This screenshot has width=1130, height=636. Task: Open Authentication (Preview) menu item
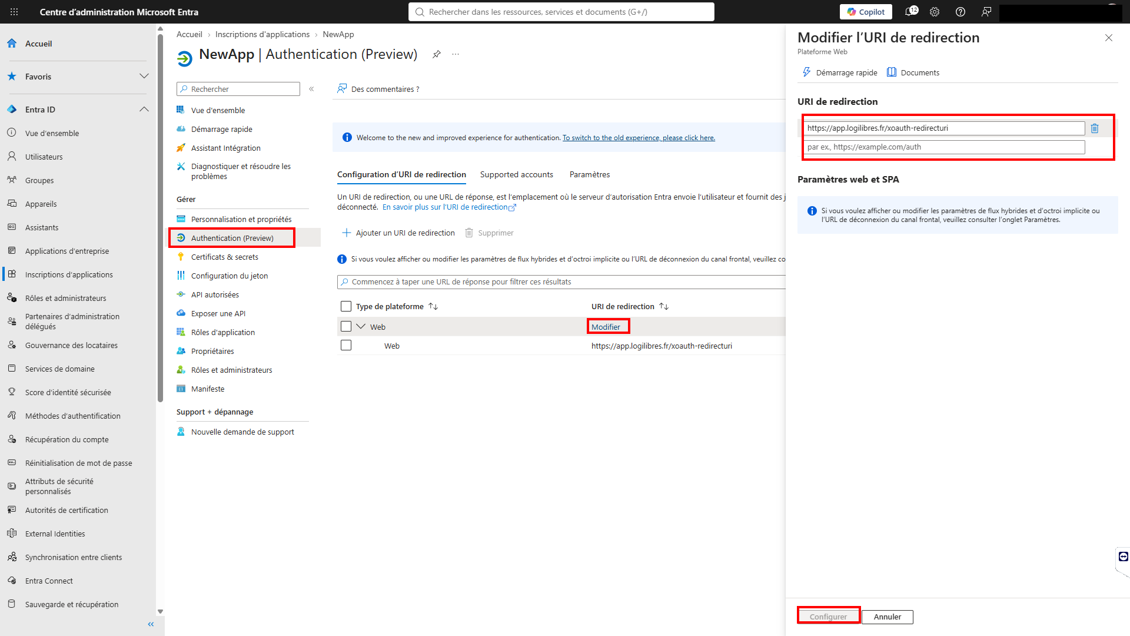point(232,238)
